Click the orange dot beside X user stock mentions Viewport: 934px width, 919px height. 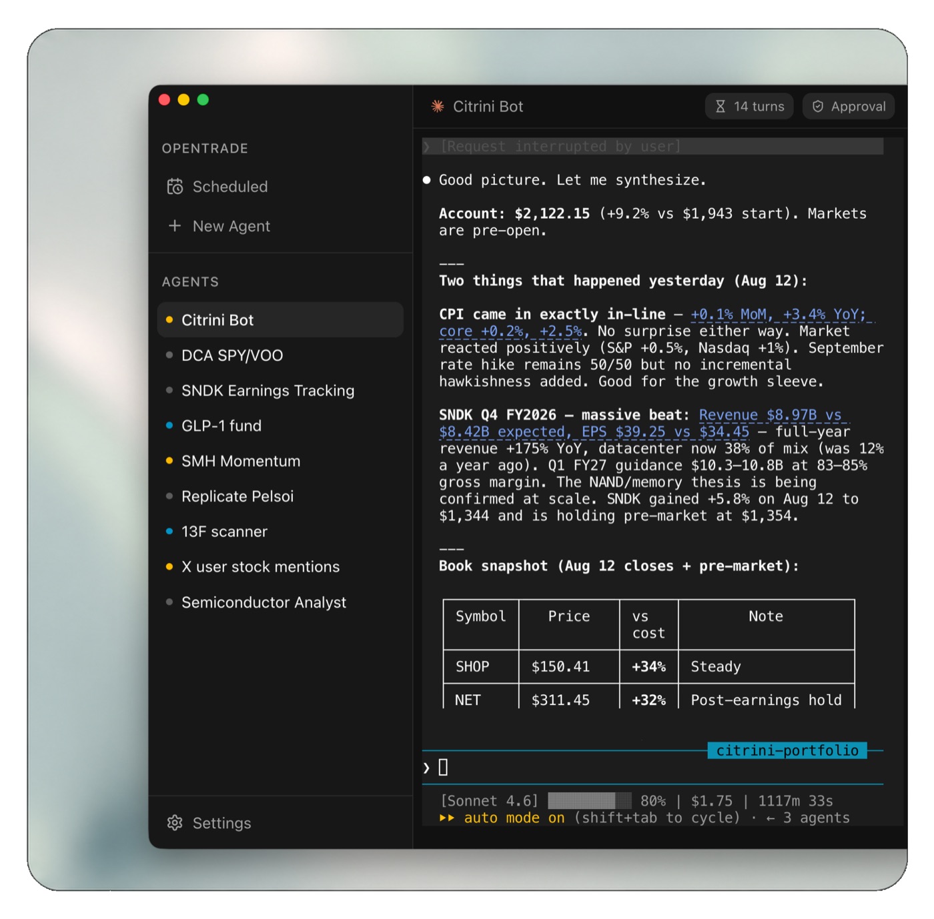tap(169, 567)
